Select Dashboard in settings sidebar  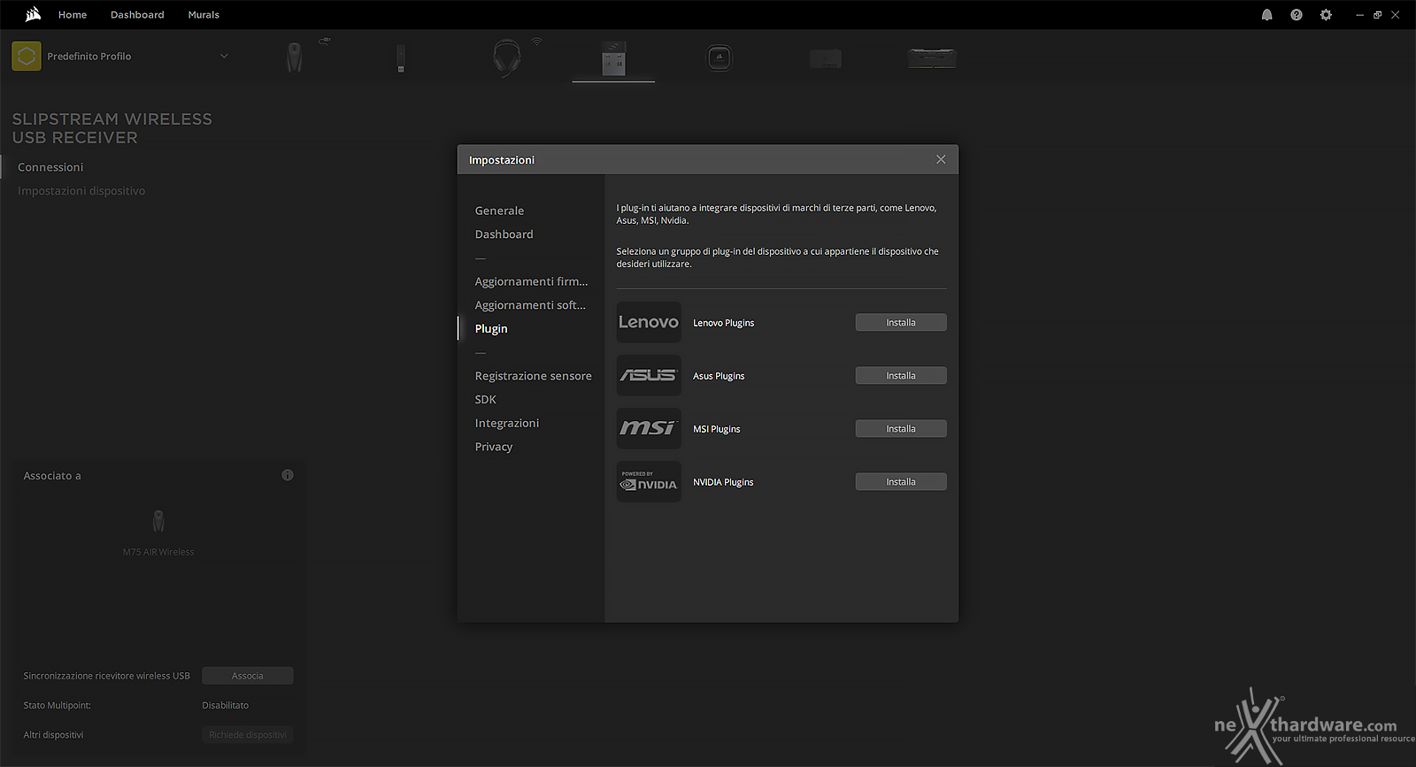click(x=504, y=234)
